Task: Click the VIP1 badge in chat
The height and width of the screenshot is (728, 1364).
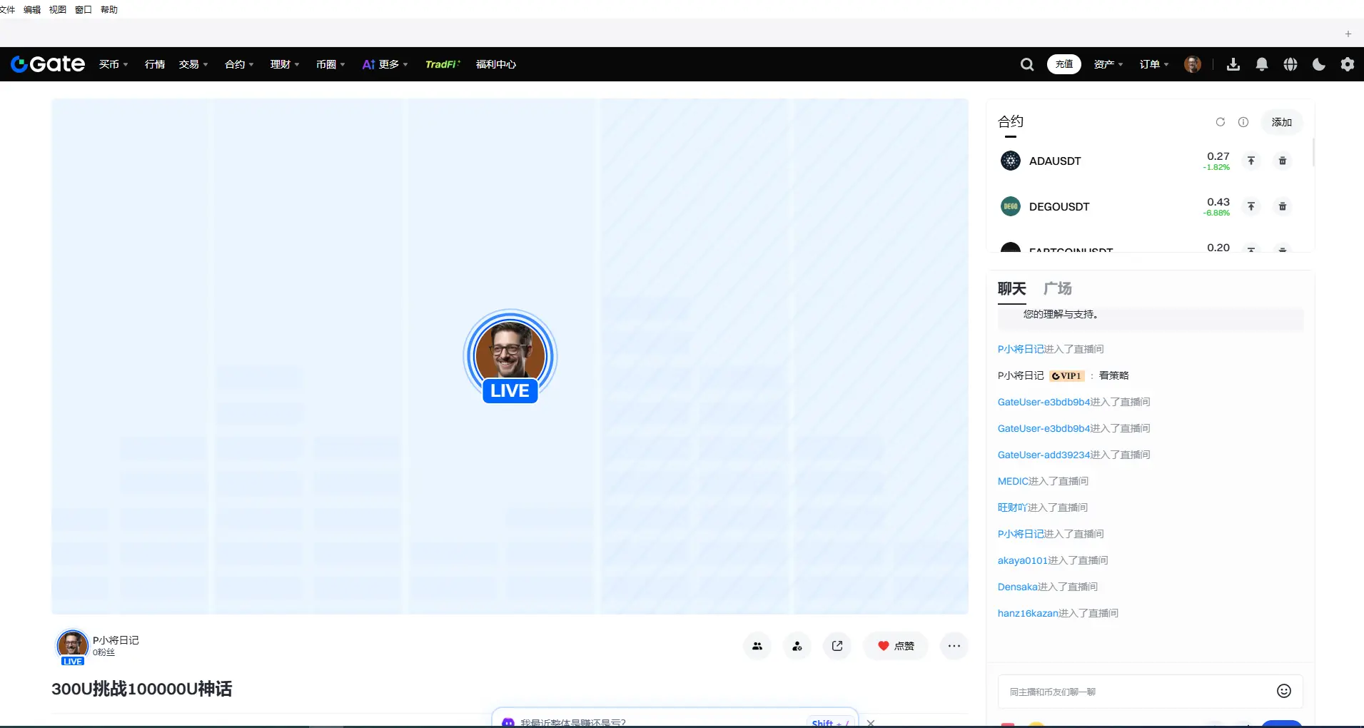Action: (1067, 375)
